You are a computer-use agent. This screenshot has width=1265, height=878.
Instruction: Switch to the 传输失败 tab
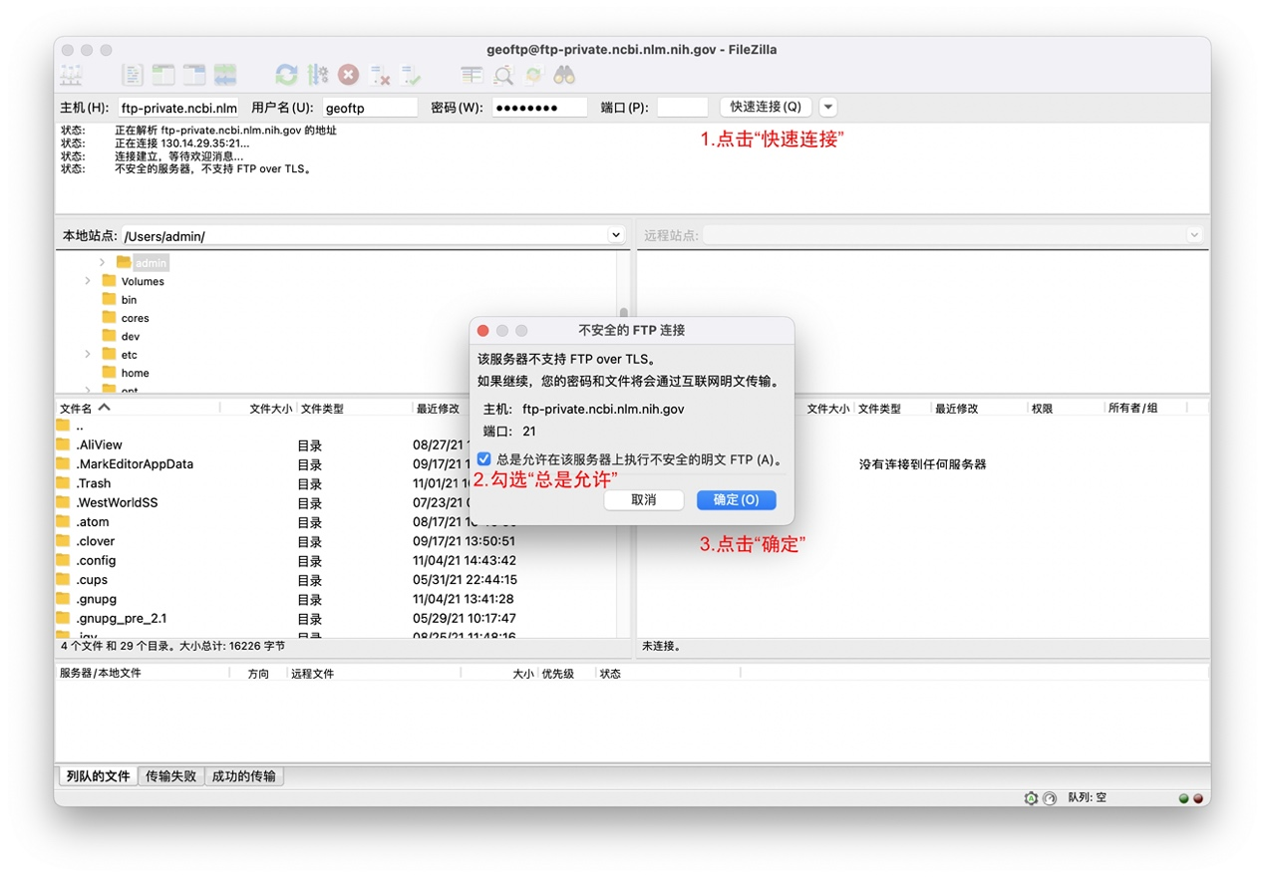(169, 775)
